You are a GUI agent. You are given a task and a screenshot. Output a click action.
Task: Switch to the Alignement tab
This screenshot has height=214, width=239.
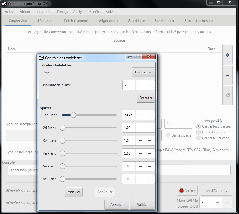tap(108, 21)
